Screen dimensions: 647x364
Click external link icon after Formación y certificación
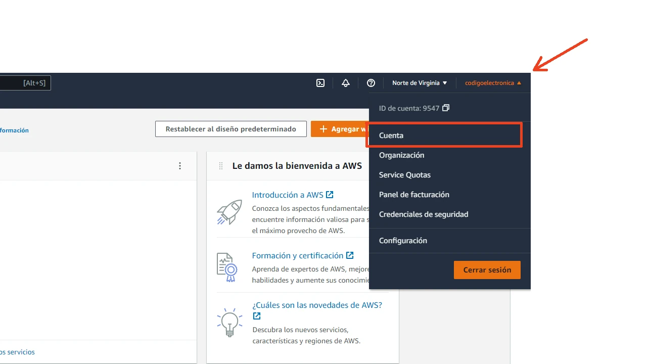[x=350, y=255]
